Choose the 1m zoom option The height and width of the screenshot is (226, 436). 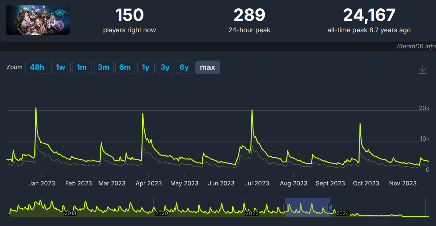(82, 67)
